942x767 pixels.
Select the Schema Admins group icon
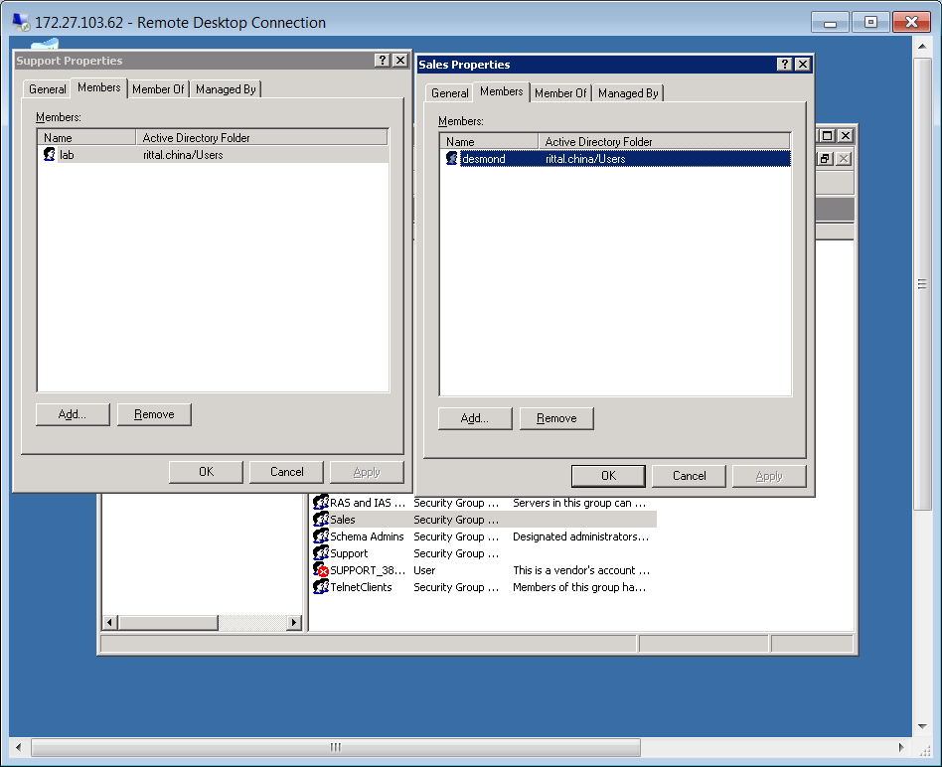click(320, 537)
